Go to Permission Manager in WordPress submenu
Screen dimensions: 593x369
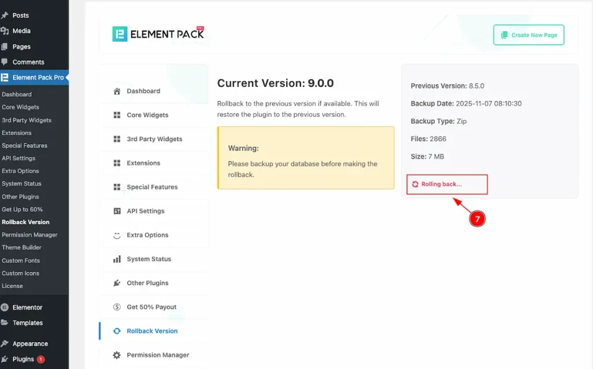(30, 235)
